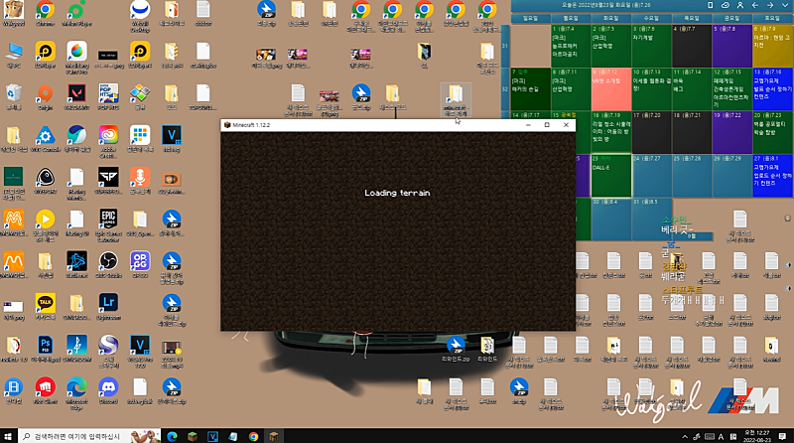The image size is (794, 443).
Task: Go to next month in calendar widget
Action: 770,5
